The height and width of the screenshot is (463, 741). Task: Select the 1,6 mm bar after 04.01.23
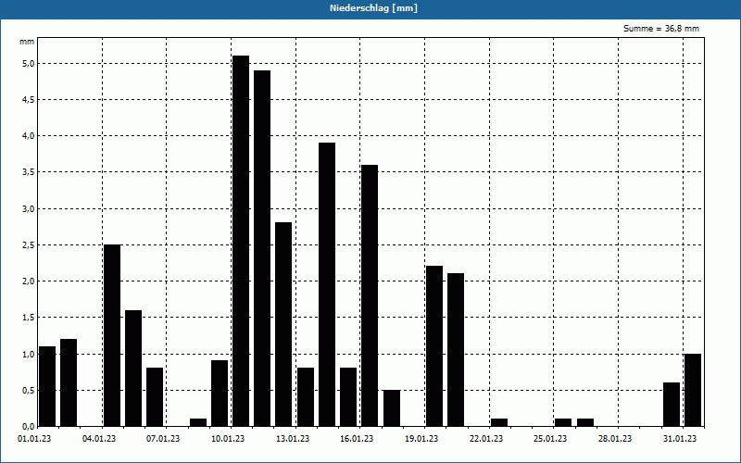(x=133, y=368)
